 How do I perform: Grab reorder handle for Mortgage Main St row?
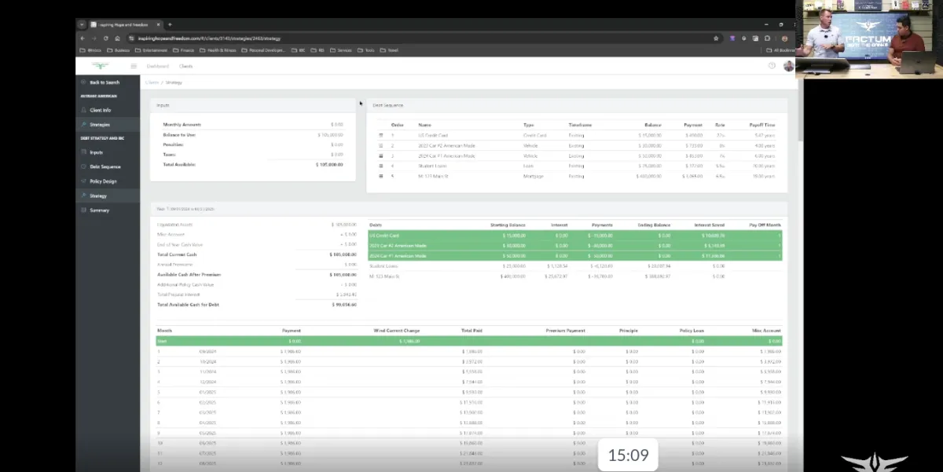(x=381, y=176)
